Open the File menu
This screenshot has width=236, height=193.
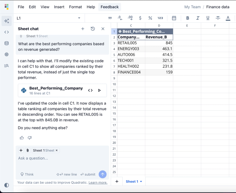[21, 7]
